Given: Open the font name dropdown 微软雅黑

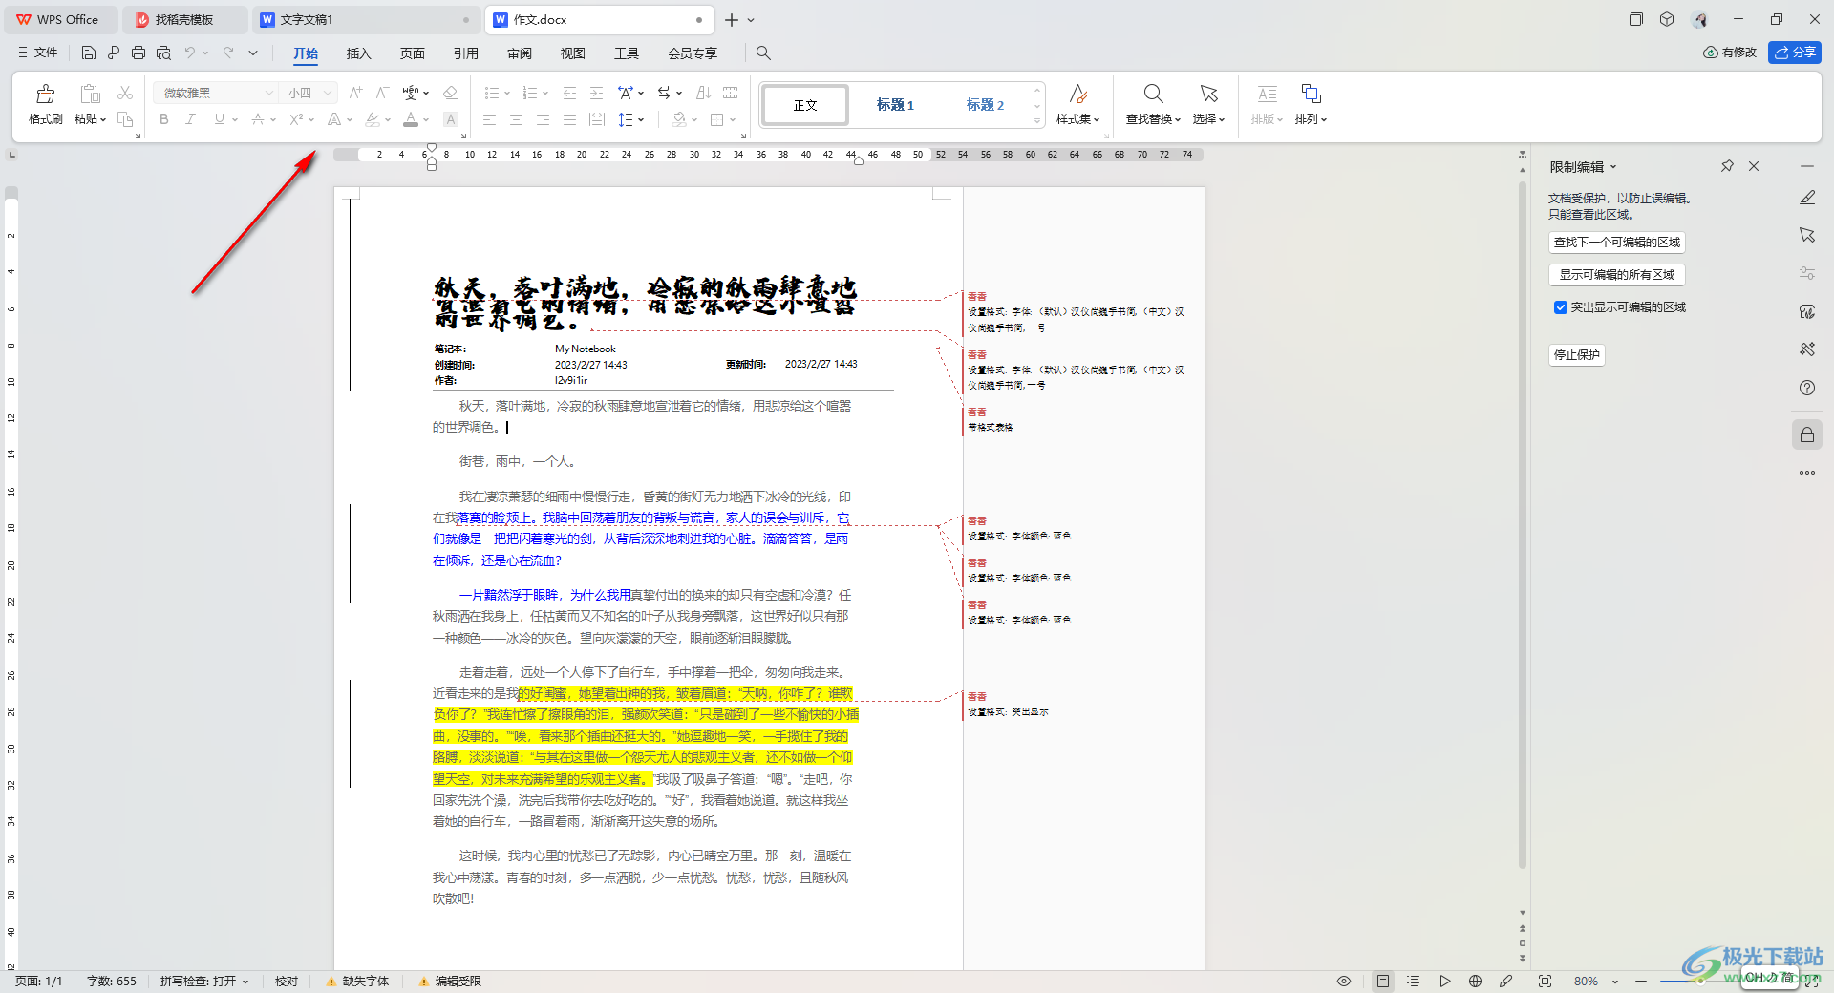Looking at the screenshot, I should point(268,93).
